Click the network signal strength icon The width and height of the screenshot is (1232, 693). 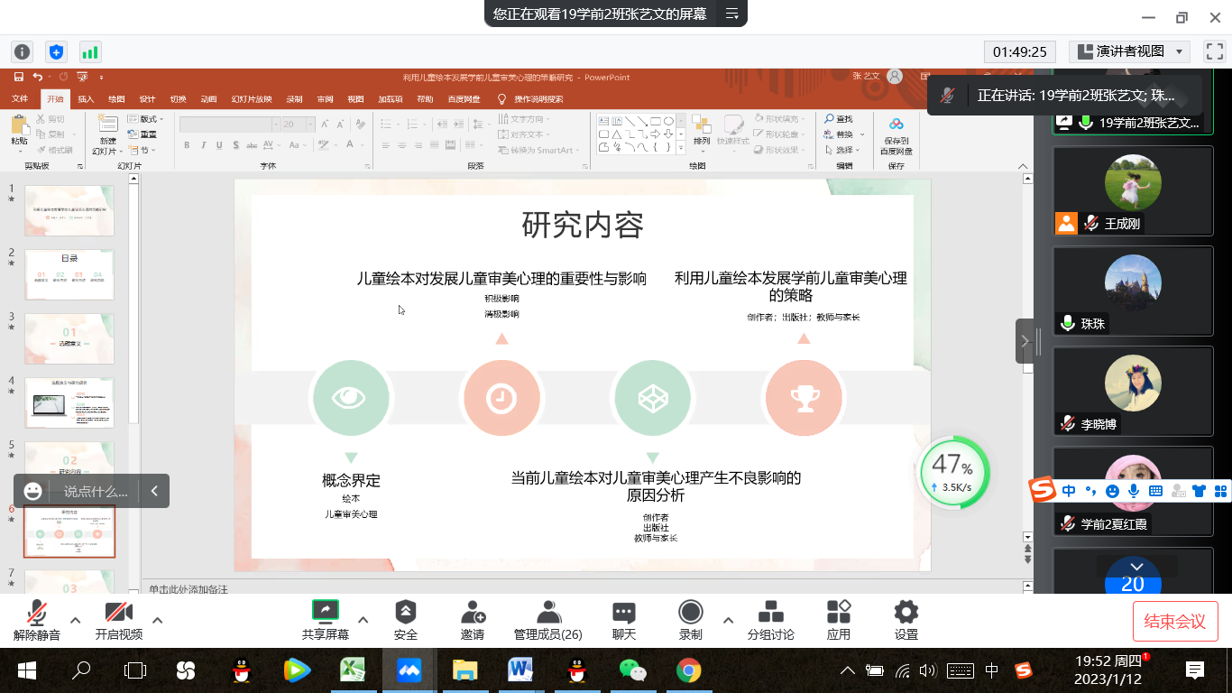[x=89, y=51]
